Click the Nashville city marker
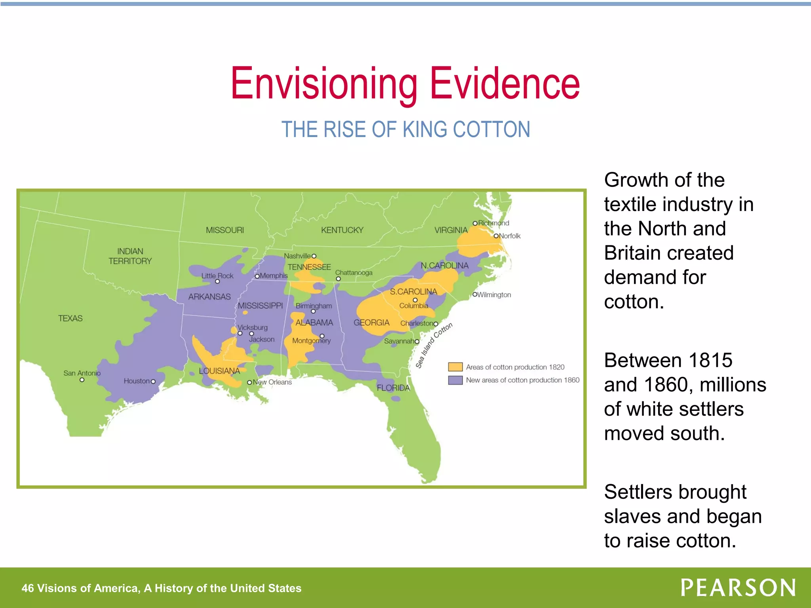 [314, 256]
